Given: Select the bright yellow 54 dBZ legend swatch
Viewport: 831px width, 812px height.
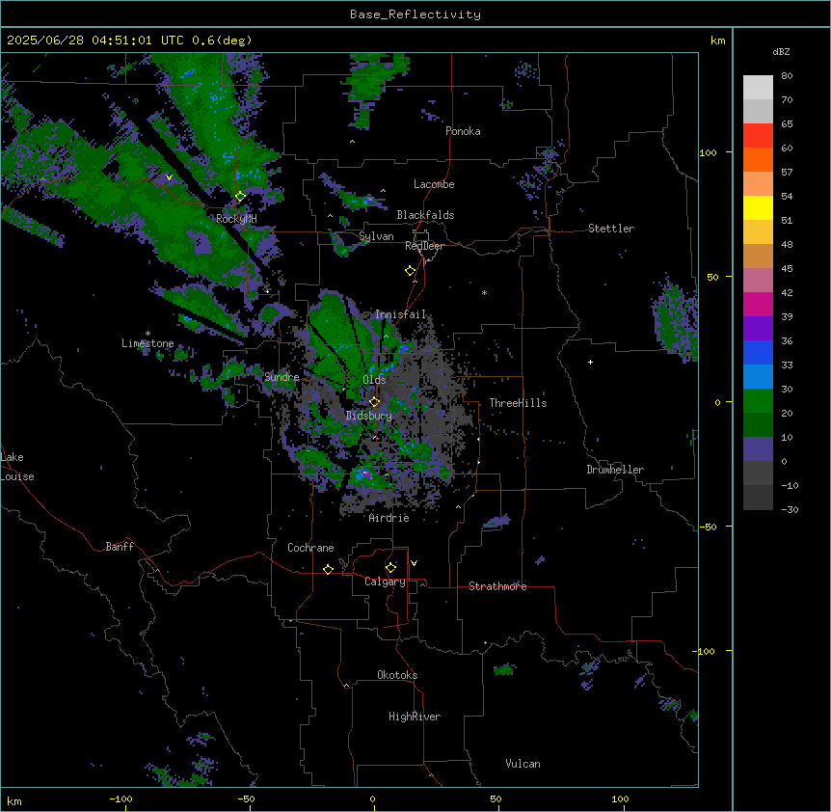Looking at the screenshot, I should click(x=758, y=207).
